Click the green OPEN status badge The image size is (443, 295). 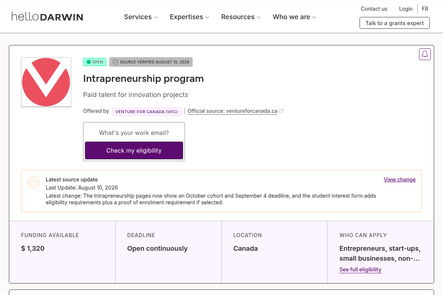point(95,62)
